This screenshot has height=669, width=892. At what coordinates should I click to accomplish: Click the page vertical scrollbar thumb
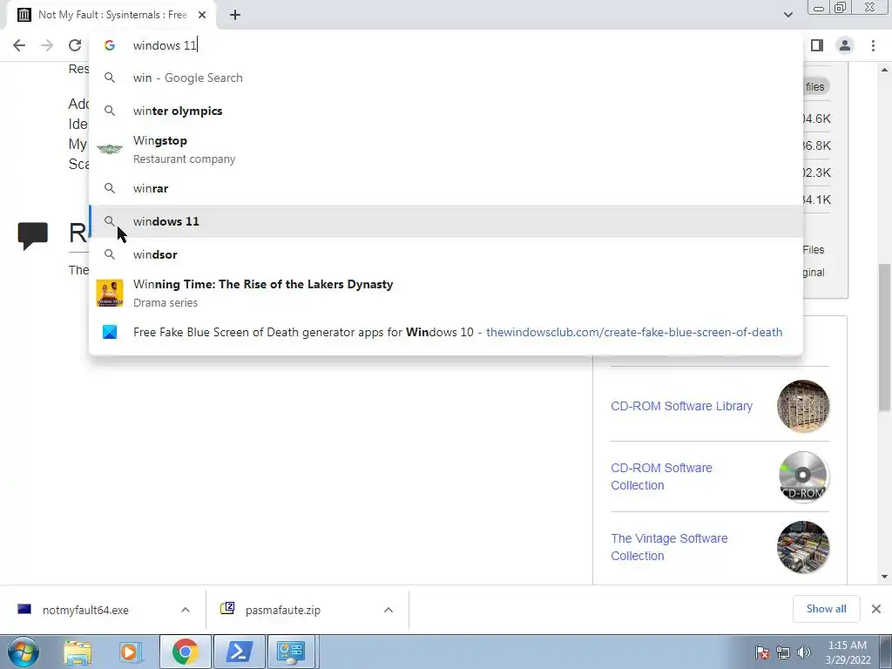click(884, 337)
